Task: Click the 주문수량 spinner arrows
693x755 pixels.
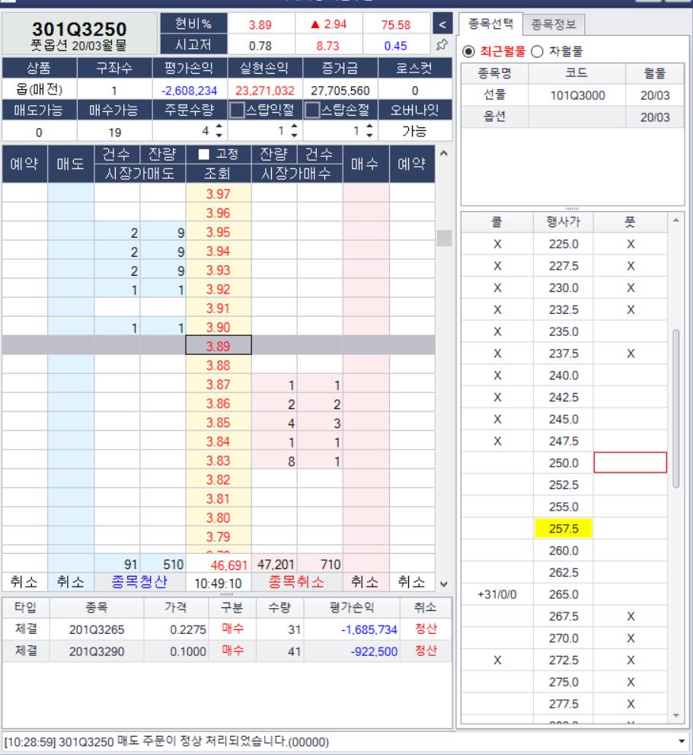Action: [x=221, y=130]
